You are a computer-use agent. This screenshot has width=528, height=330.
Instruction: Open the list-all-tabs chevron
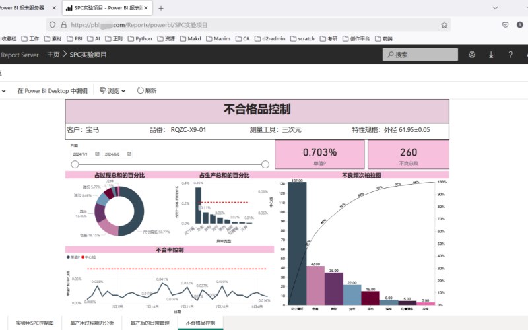click(x=495, y=8)
